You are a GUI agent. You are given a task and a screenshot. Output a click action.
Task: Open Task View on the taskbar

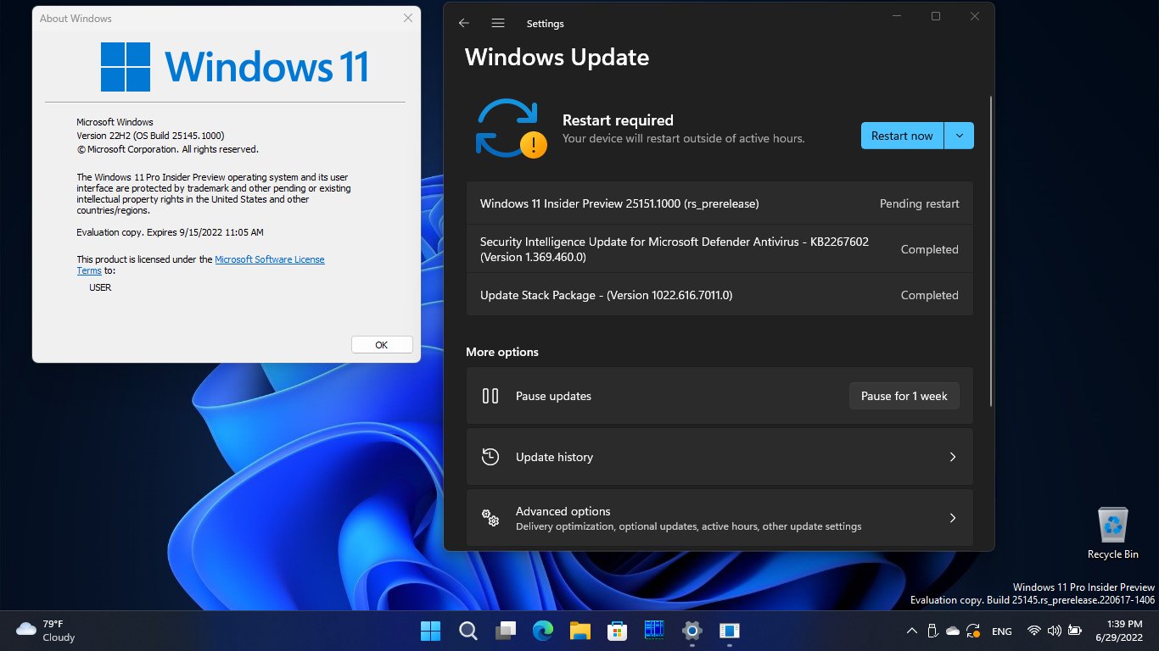click(506, 631)
